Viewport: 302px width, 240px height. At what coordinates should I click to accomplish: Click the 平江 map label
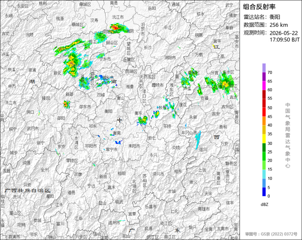point(168,28)
